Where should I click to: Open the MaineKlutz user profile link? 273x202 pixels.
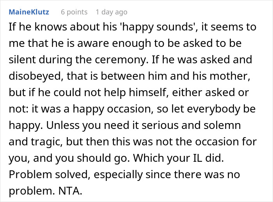pos(29,12)
